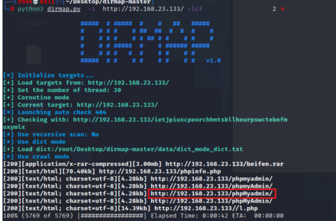Open the lowercase phpmyadmin/ URL

pyautogui.click(x=211, y=179)
